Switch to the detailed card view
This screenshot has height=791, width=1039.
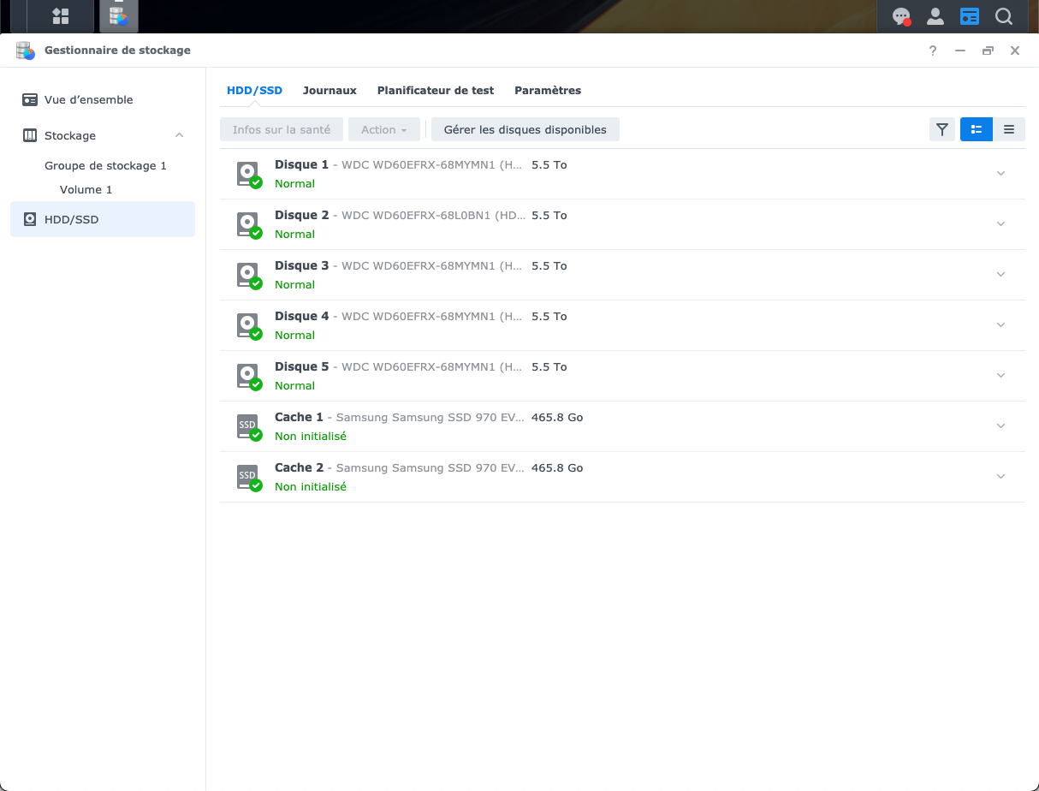coord(976,129)
